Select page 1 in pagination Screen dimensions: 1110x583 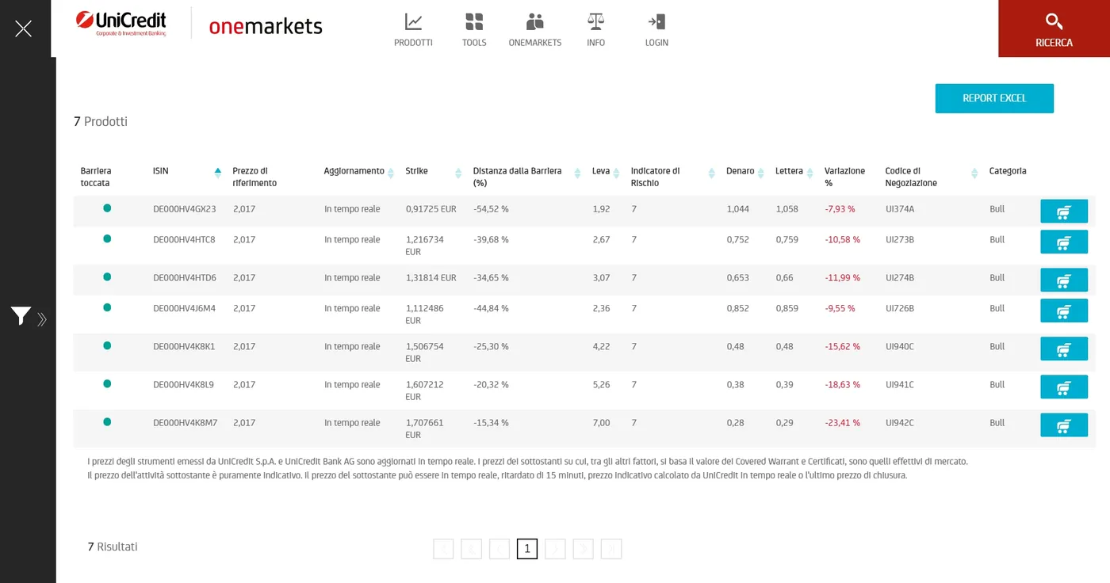527,549
